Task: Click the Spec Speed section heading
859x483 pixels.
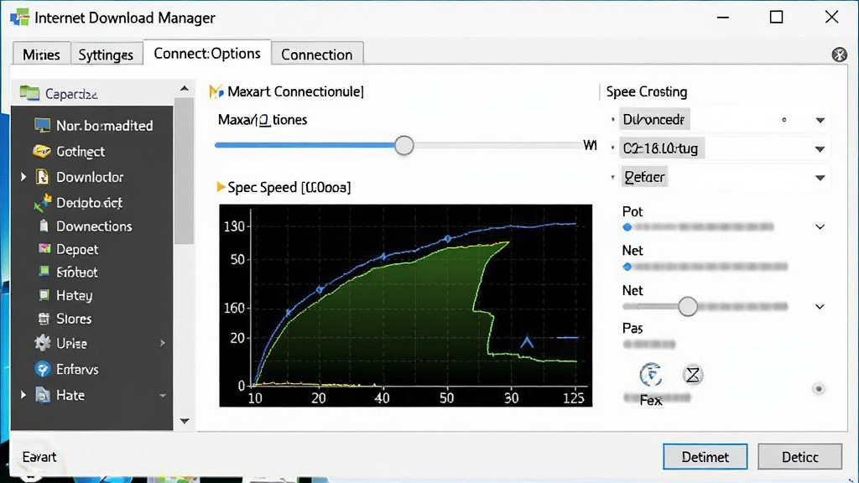Action: 284,187
